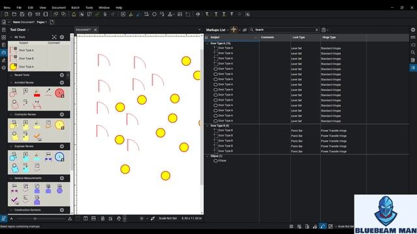Open the Tool Chest icon in left sidebar

click(x=4, y=53)
